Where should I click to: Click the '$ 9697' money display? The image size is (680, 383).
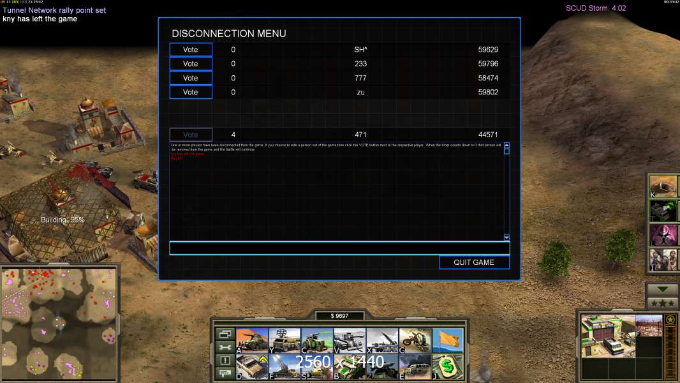coord(339,316)
